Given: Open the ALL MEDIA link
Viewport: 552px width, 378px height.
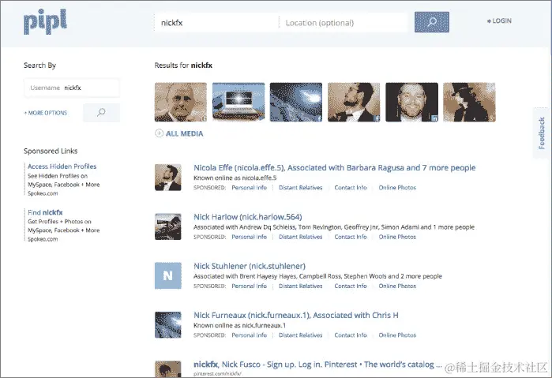Looking at the screenshot, I should pos(185,133).
